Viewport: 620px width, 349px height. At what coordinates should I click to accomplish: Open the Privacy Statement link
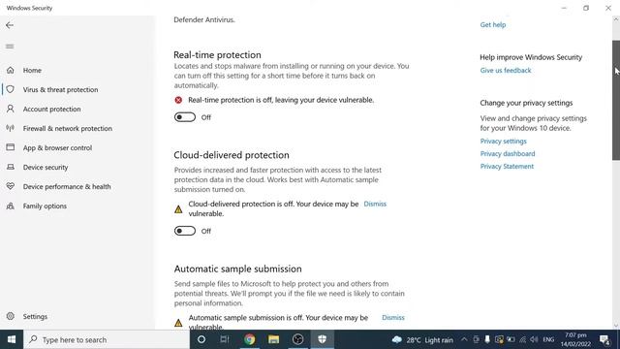[x=507, y=166]
